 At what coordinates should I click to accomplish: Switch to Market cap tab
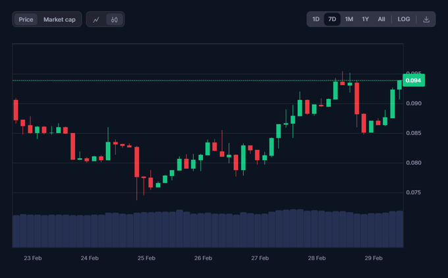(x=59, y=19)
